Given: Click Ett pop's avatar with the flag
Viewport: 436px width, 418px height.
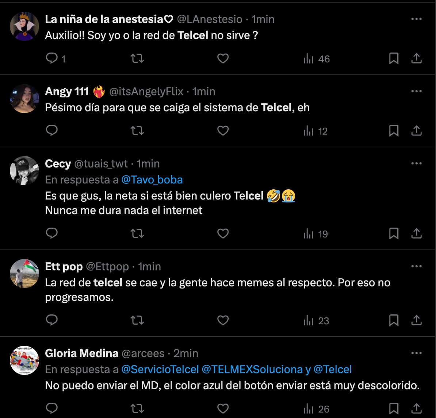Looking at the screenshot, I should pyautogui.click(x=24, y=273).
